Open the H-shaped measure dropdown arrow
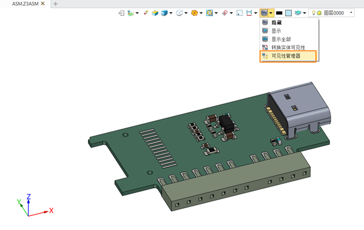The width and height of the screenshot is (364, 230). (255, 13)
